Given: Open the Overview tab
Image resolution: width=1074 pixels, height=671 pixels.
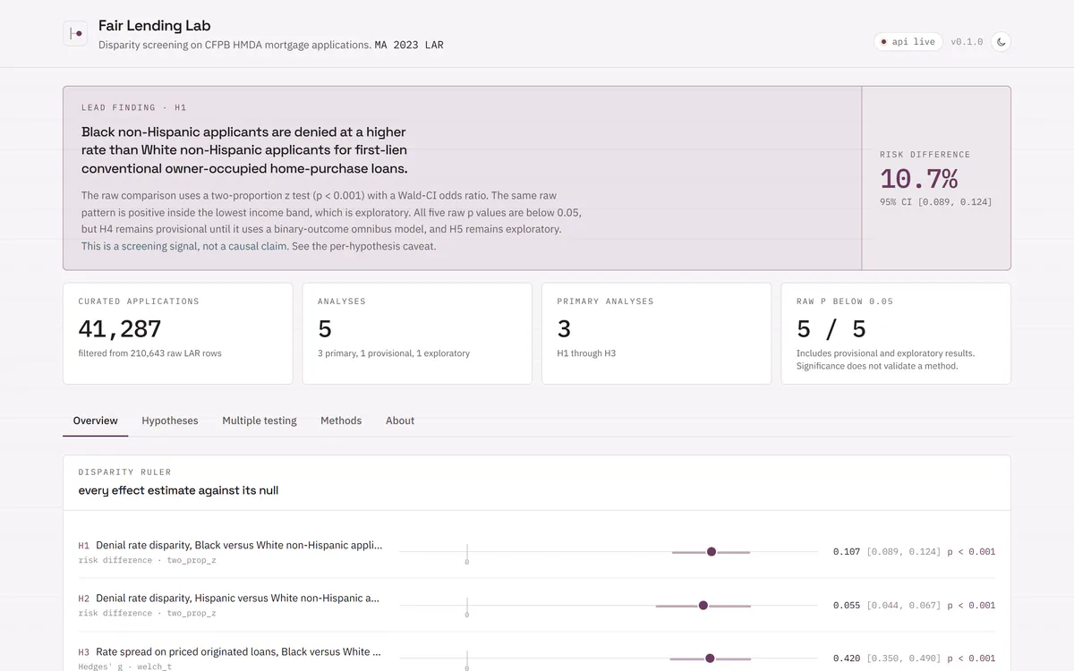Looking at the screenshot, I should pyautogui.click(x=96, y=420).
